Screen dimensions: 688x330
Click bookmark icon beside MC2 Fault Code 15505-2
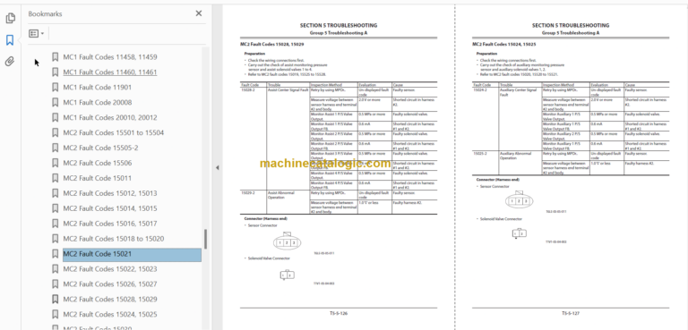pyautogui.click(x=56, y=148)
